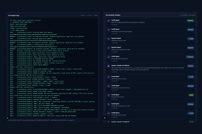
Task: Click log line 'AI PROVIDER SELECTED: GEMINI'
Action: 32,59
